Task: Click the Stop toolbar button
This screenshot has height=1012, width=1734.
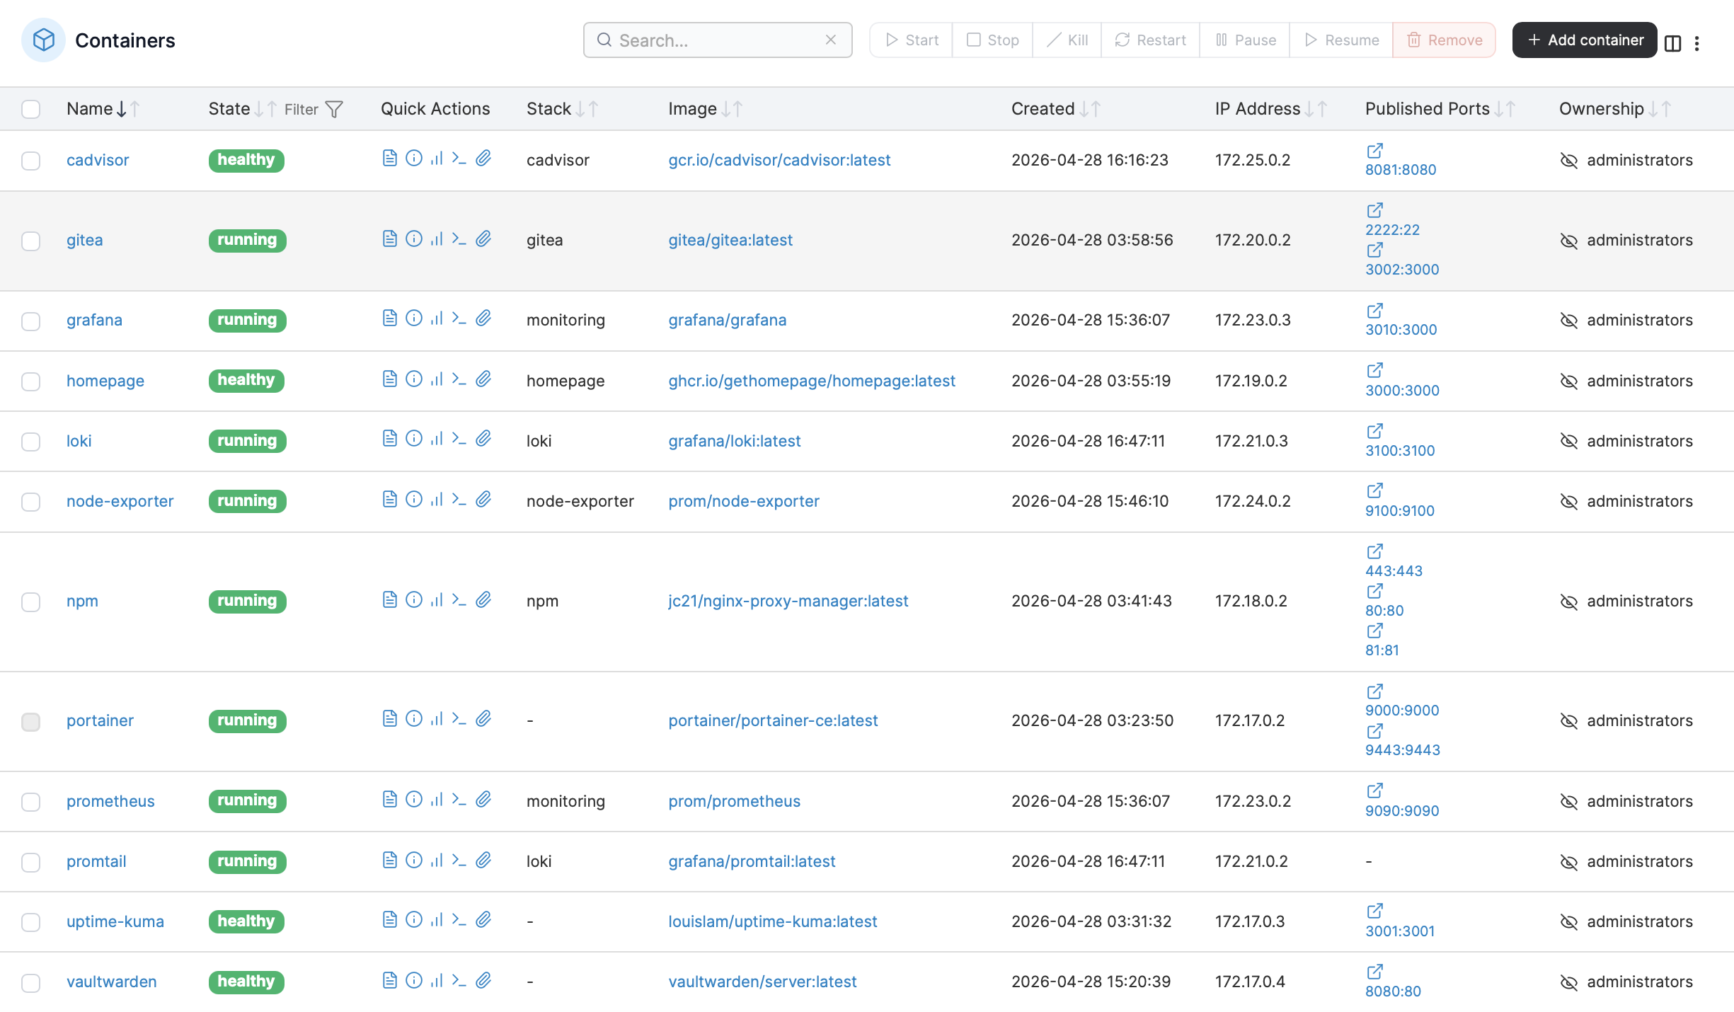Action: [x=993, y=40]
